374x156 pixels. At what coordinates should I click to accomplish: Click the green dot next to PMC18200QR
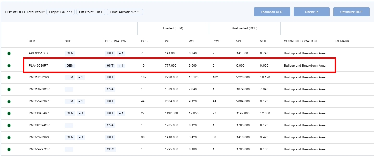(x=9, y=89)
